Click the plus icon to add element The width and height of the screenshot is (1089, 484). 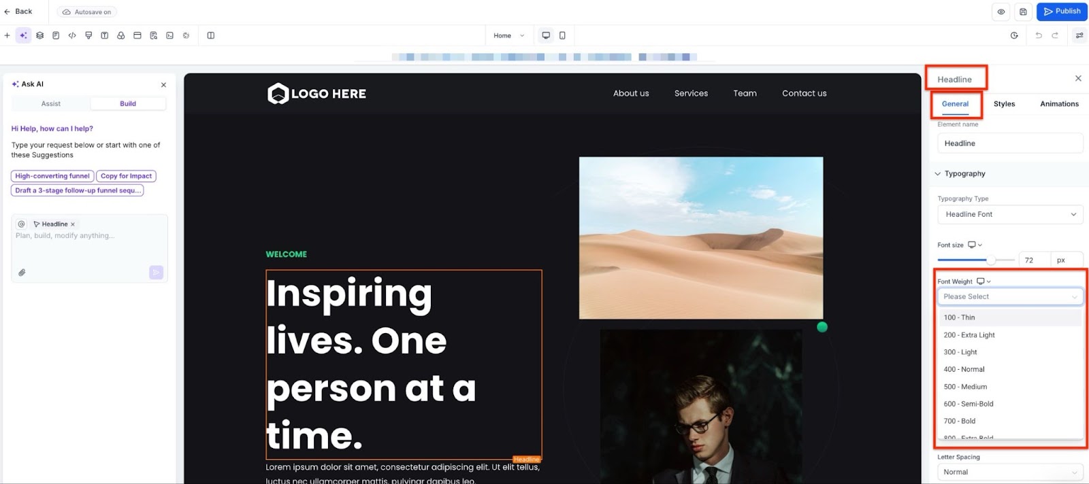(x=7, y=35)
